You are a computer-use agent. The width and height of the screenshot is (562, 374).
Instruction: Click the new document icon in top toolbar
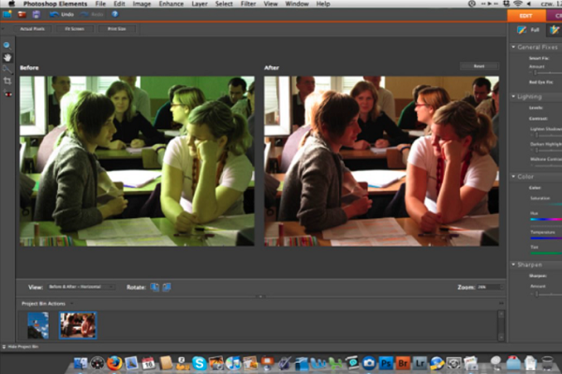7,14
